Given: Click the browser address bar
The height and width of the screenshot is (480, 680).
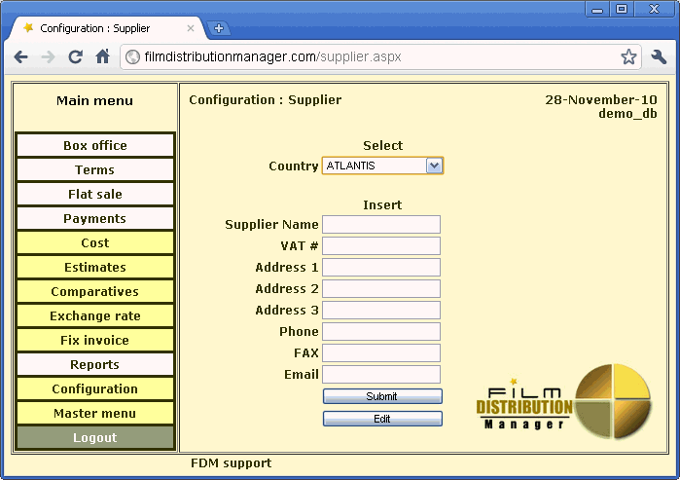Looking at the screenshot, I should pos(370,57).
